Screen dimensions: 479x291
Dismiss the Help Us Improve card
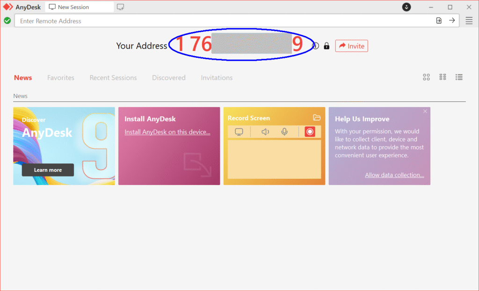point(425,111)
